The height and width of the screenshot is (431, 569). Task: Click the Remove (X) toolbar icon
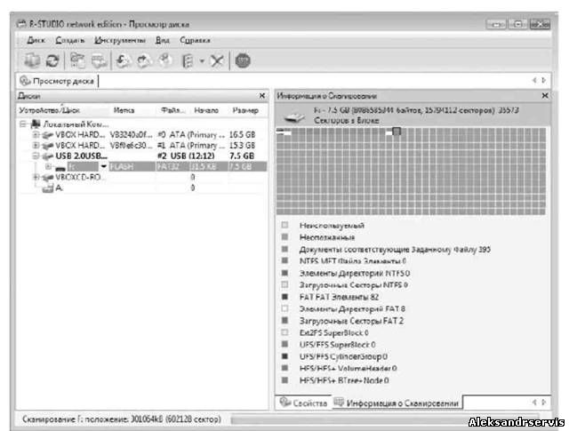[x=217, y=60]
